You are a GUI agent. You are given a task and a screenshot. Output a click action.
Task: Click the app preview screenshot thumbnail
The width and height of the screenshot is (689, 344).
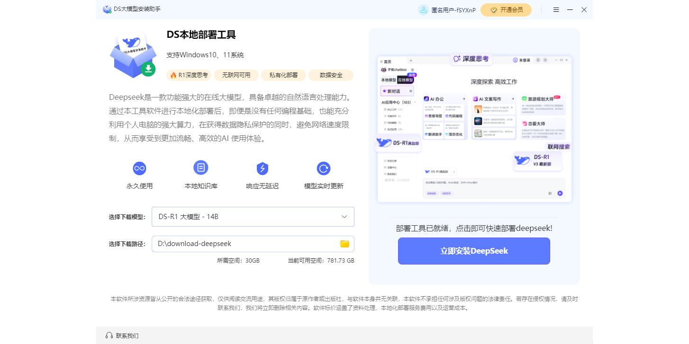[x=474, y=128]
